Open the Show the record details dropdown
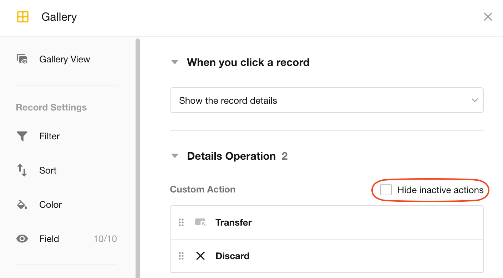 [326, 101]
